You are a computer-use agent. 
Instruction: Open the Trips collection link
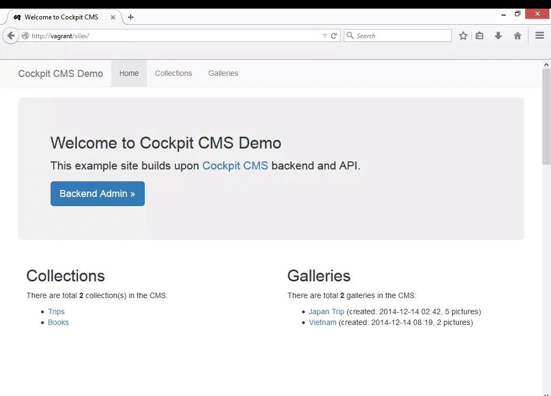(x=56, y=312)
